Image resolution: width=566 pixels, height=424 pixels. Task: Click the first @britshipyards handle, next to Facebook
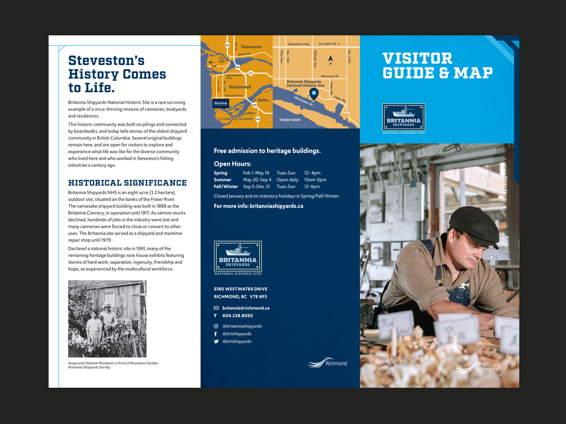pyautogui.click(x=237, y=334)
